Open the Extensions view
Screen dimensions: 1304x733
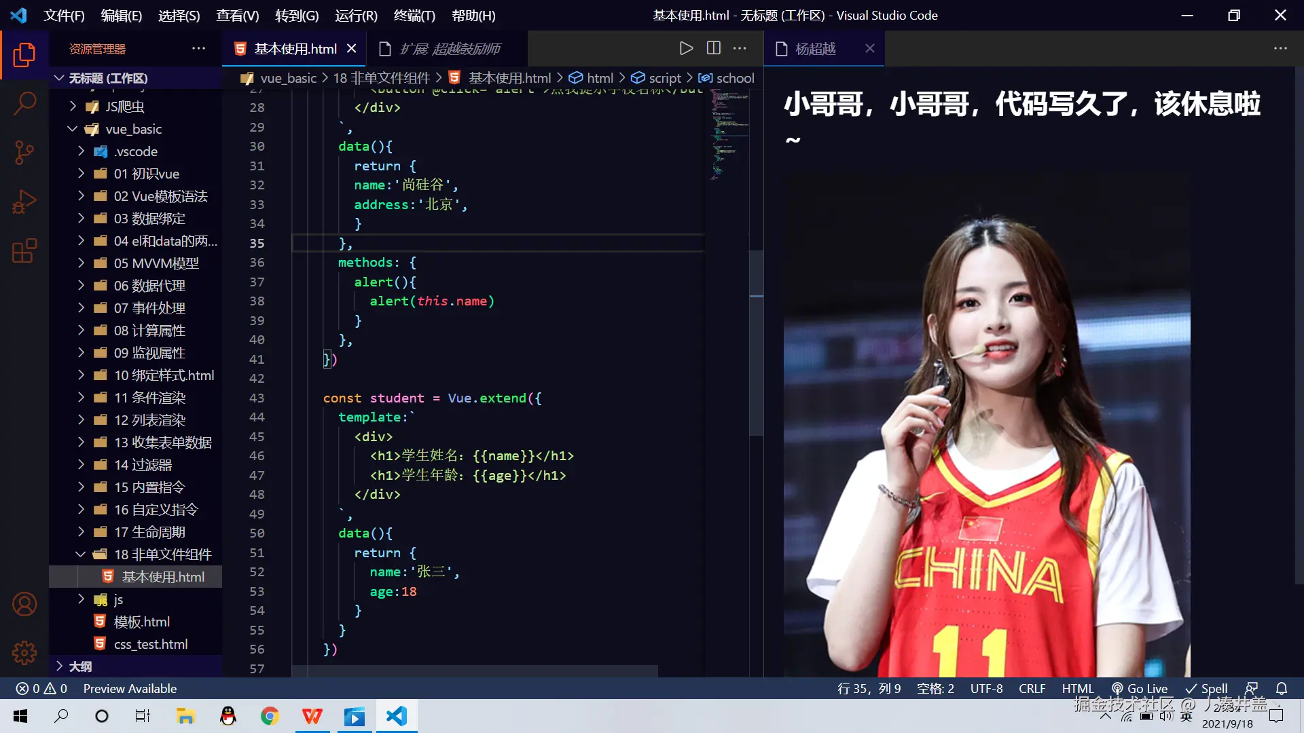tap(25, 250)
